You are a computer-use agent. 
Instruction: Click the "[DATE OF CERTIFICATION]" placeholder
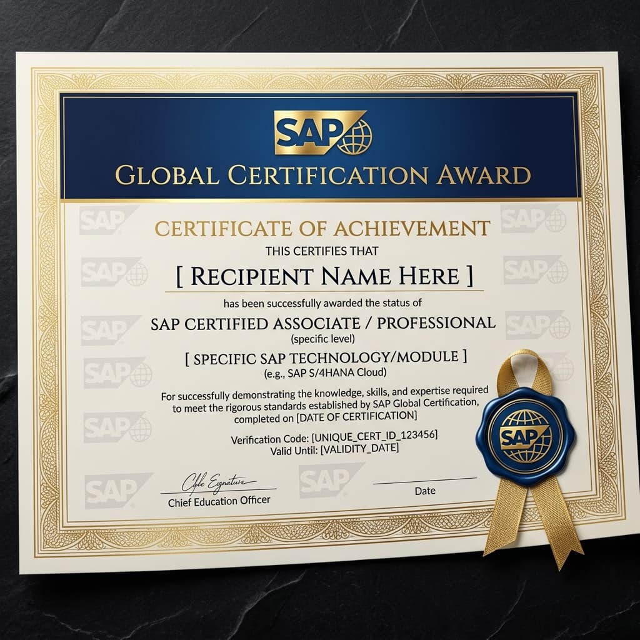coord(357,417)
